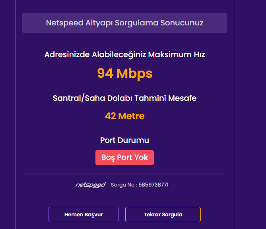Click the Santral/Saha Dolabı Tahmini Mesafe heading
The width and height of the screenshot is (266, 229).
pos(124,98)
